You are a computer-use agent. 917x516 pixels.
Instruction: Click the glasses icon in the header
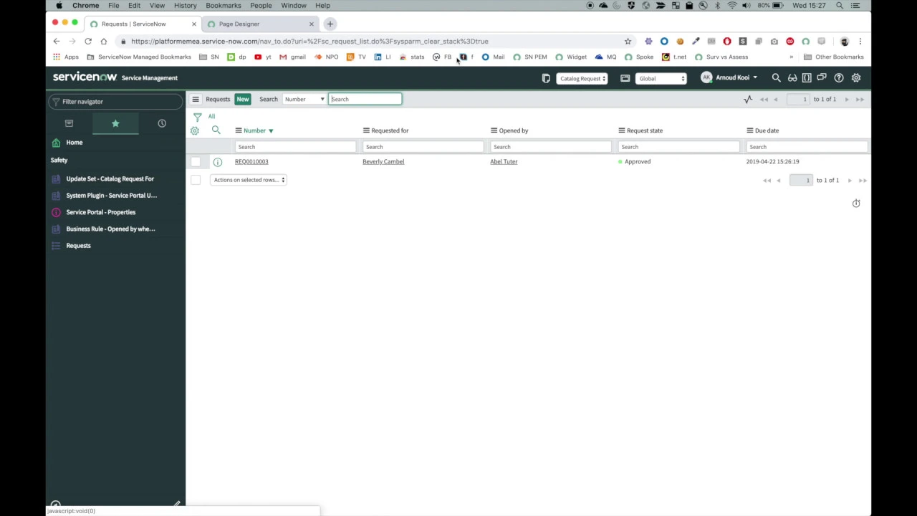792,77
